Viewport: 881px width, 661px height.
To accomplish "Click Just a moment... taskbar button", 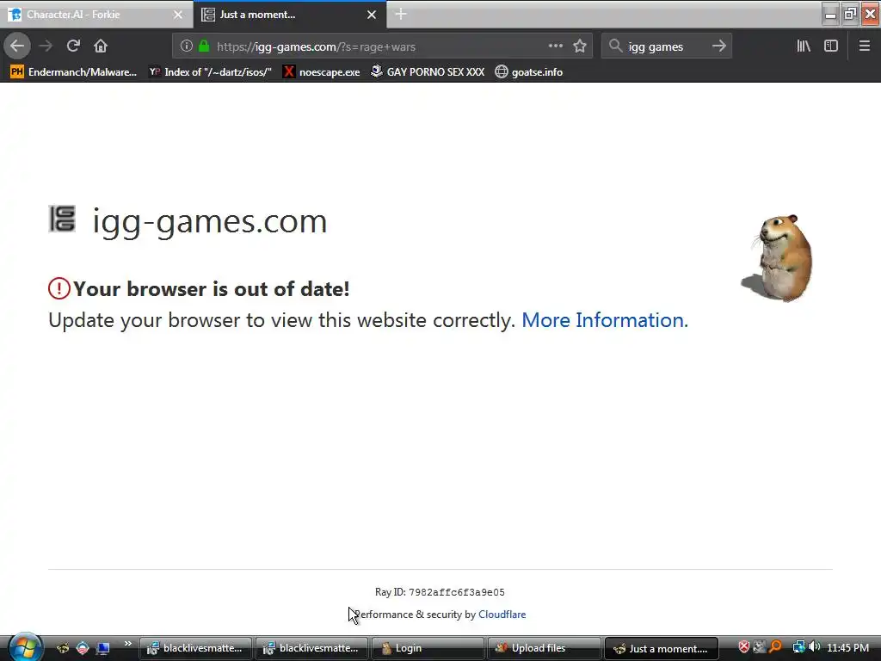I will coord(661,648).
